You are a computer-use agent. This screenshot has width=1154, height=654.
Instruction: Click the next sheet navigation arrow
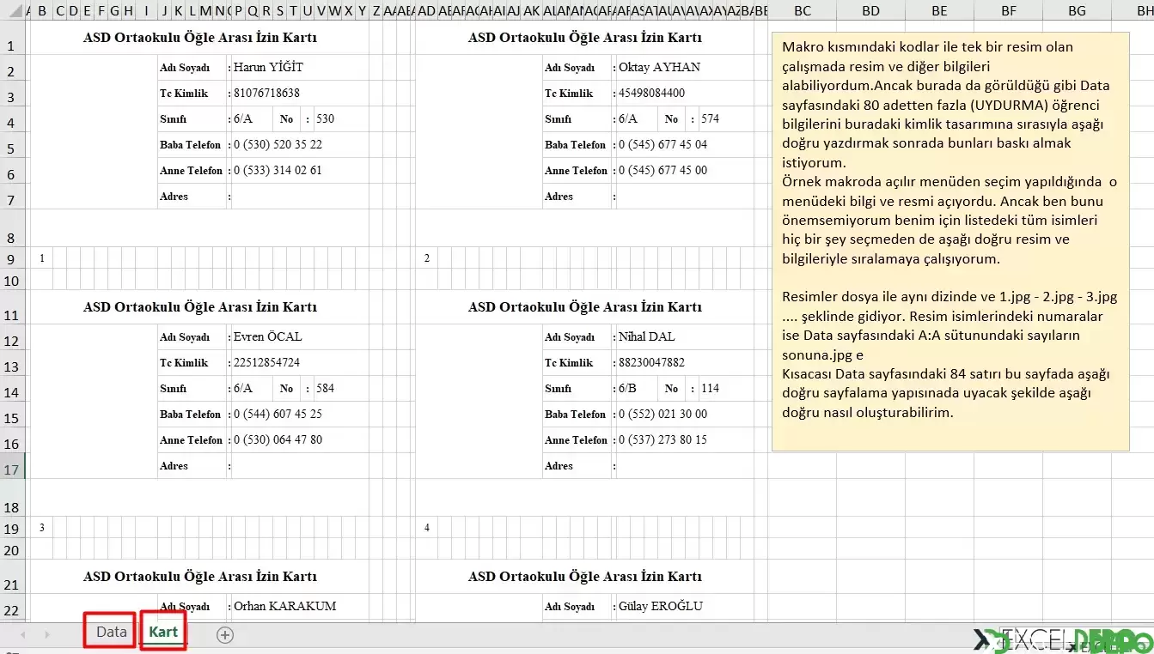point(47,635)
